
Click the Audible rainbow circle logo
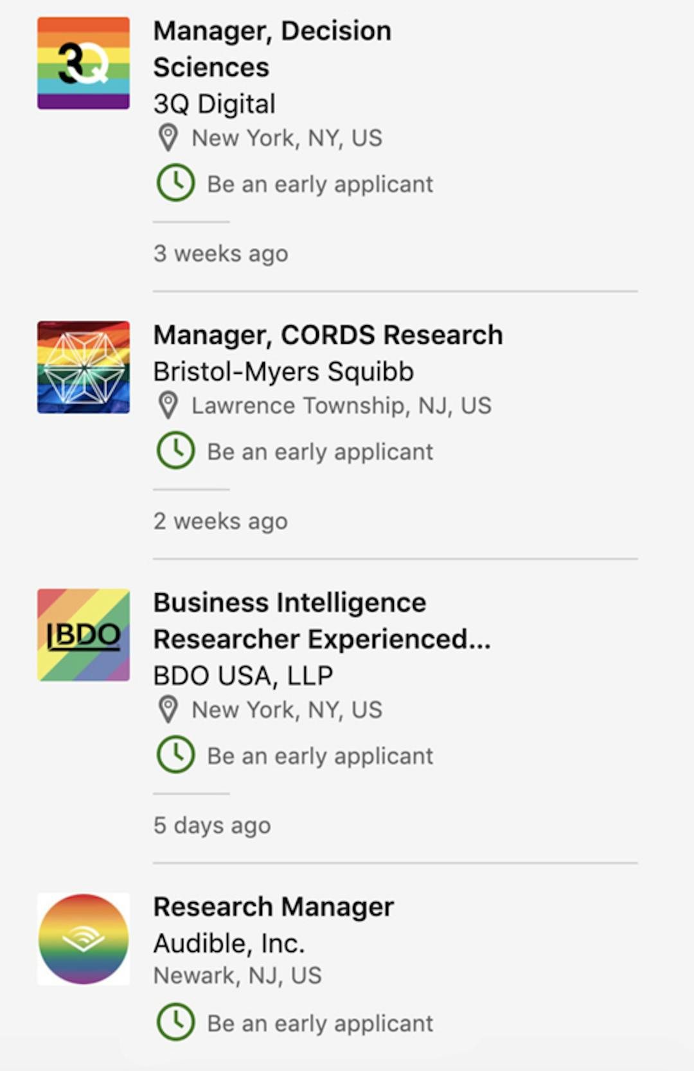click(x=84, y=939)
